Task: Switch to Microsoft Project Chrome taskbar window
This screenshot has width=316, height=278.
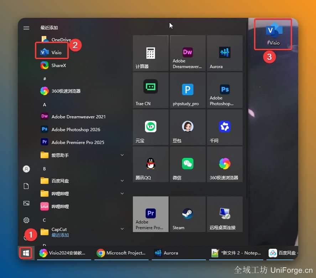Action: [121, 253]
